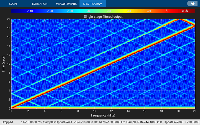Open help with the question mark icon
The width and height of the screenshot is (200, 125).
(193, 3)
